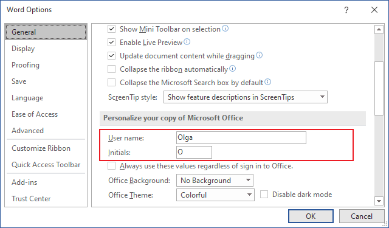Viewport: 389px width, 228px height.
Task: Check Always use these values regardless of sign in
Action: [111, 166]
